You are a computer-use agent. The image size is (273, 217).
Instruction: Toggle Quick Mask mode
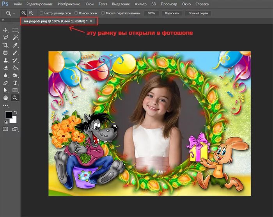click(x=5, y=129)
